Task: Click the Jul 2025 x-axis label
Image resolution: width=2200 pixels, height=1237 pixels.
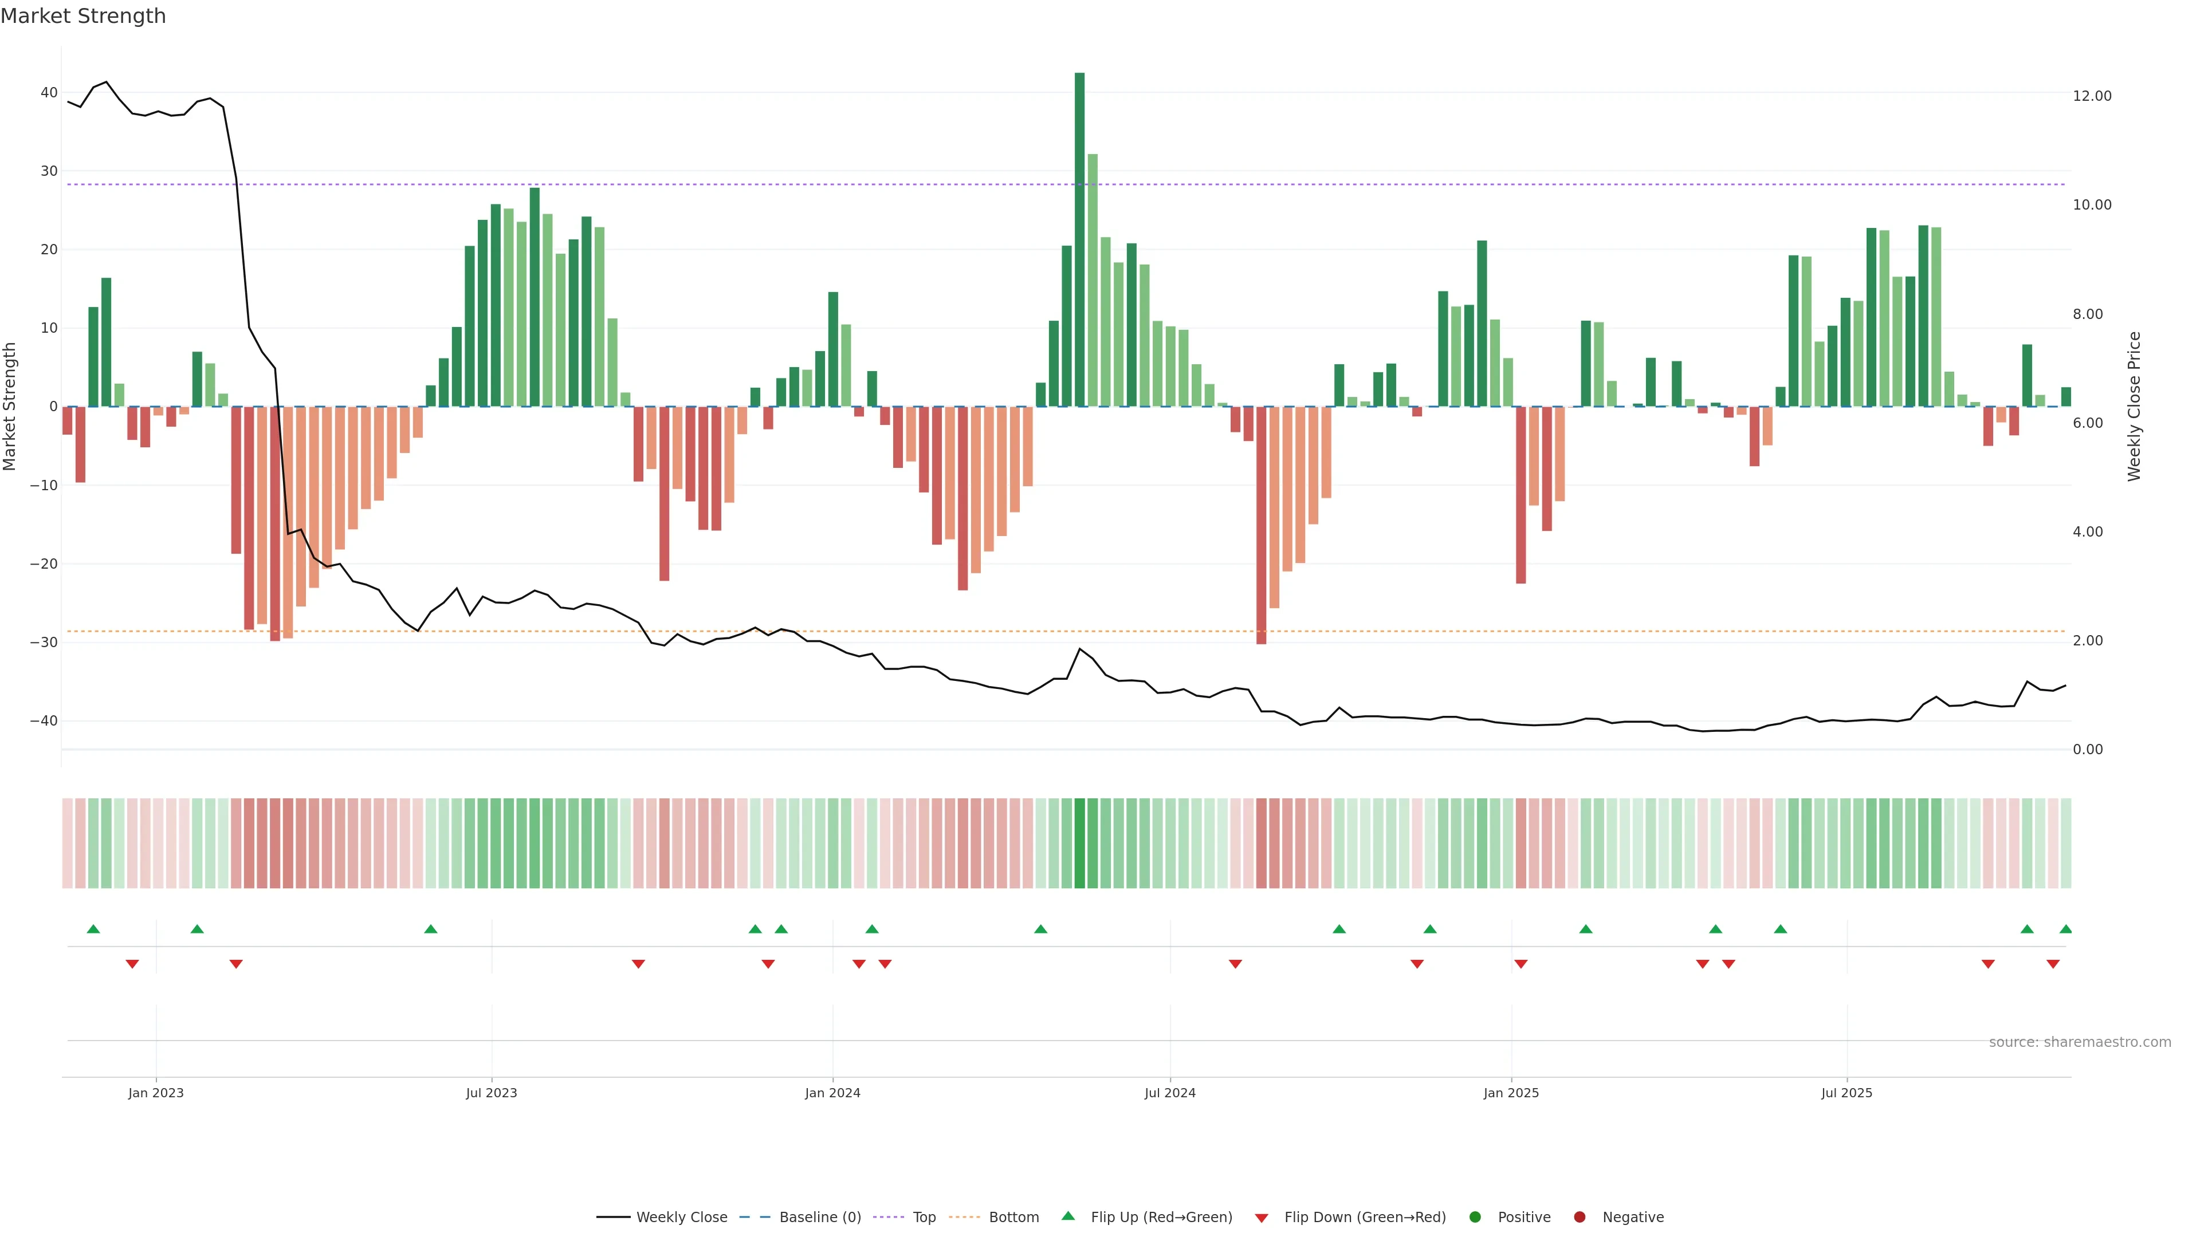Action: pyautogui.click(x=1847, y=1093)
